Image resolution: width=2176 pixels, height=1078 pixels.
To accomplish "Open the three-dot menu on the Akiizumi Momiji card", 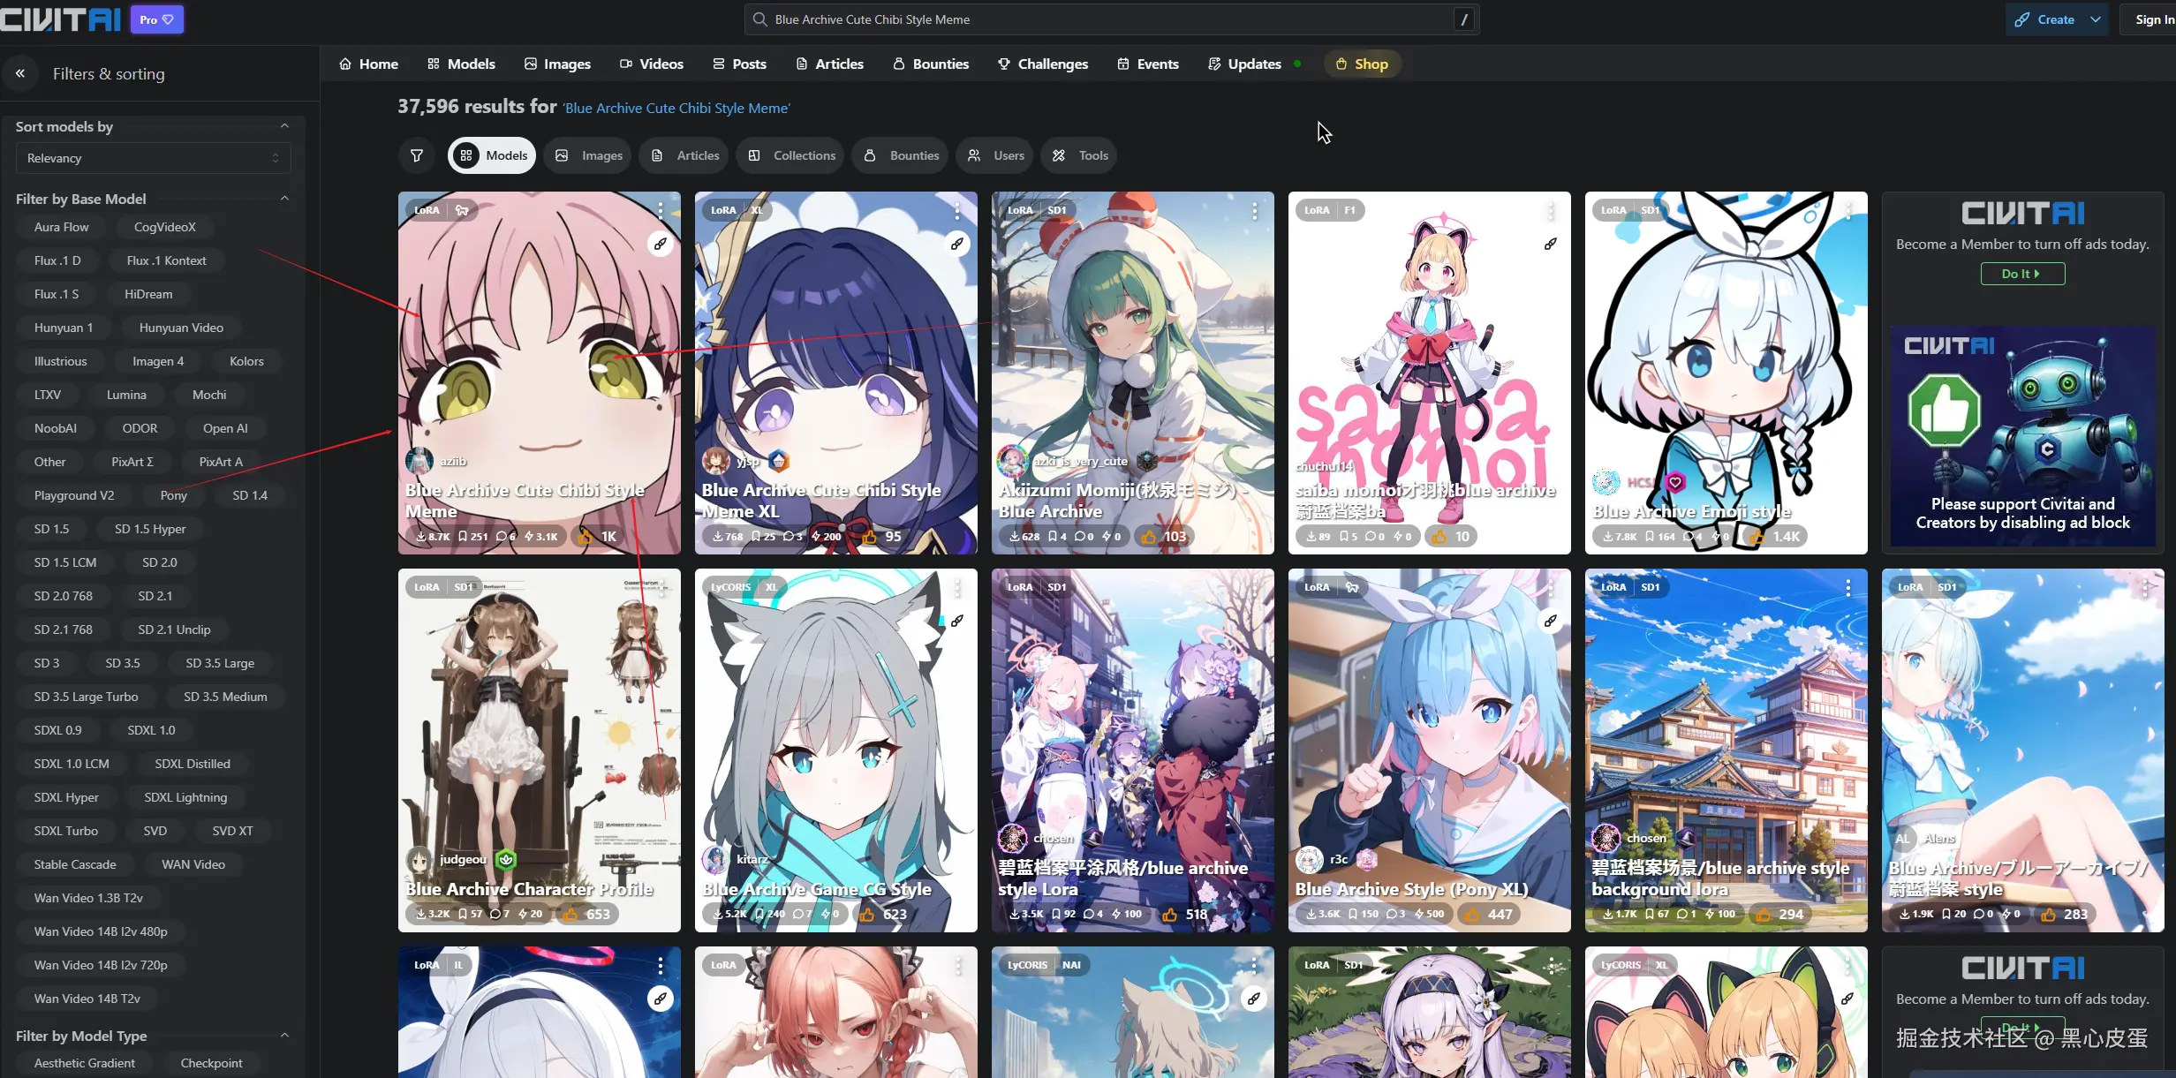I will (1254, 211).
